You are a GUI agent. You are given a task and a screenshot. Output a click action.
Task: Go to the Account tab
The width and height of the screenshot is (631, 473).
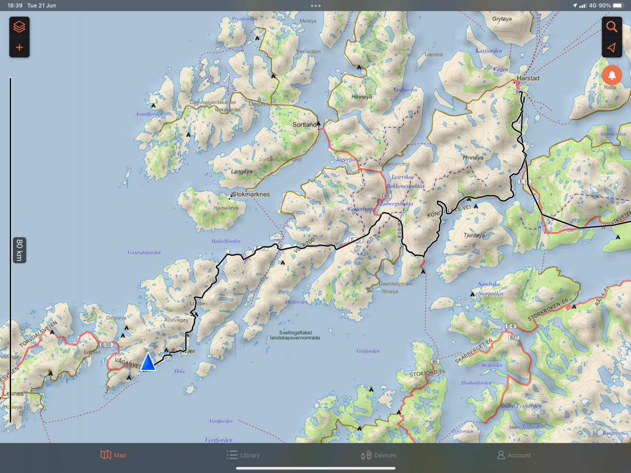coord(514,455)
